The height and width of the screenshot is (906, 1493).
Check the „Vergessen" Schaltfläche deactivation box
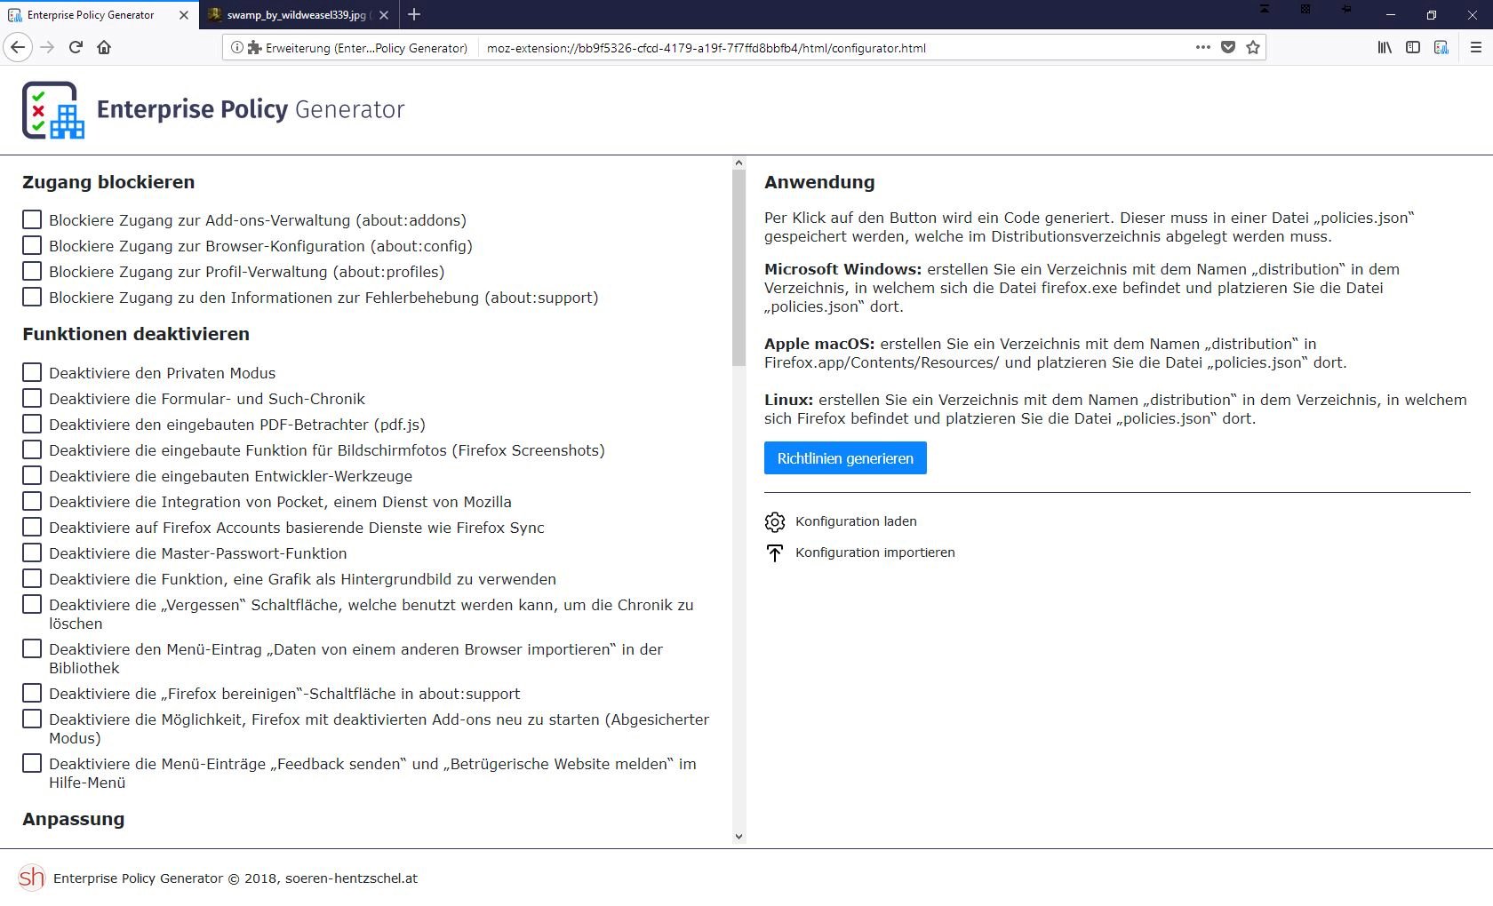pos(32,604)
